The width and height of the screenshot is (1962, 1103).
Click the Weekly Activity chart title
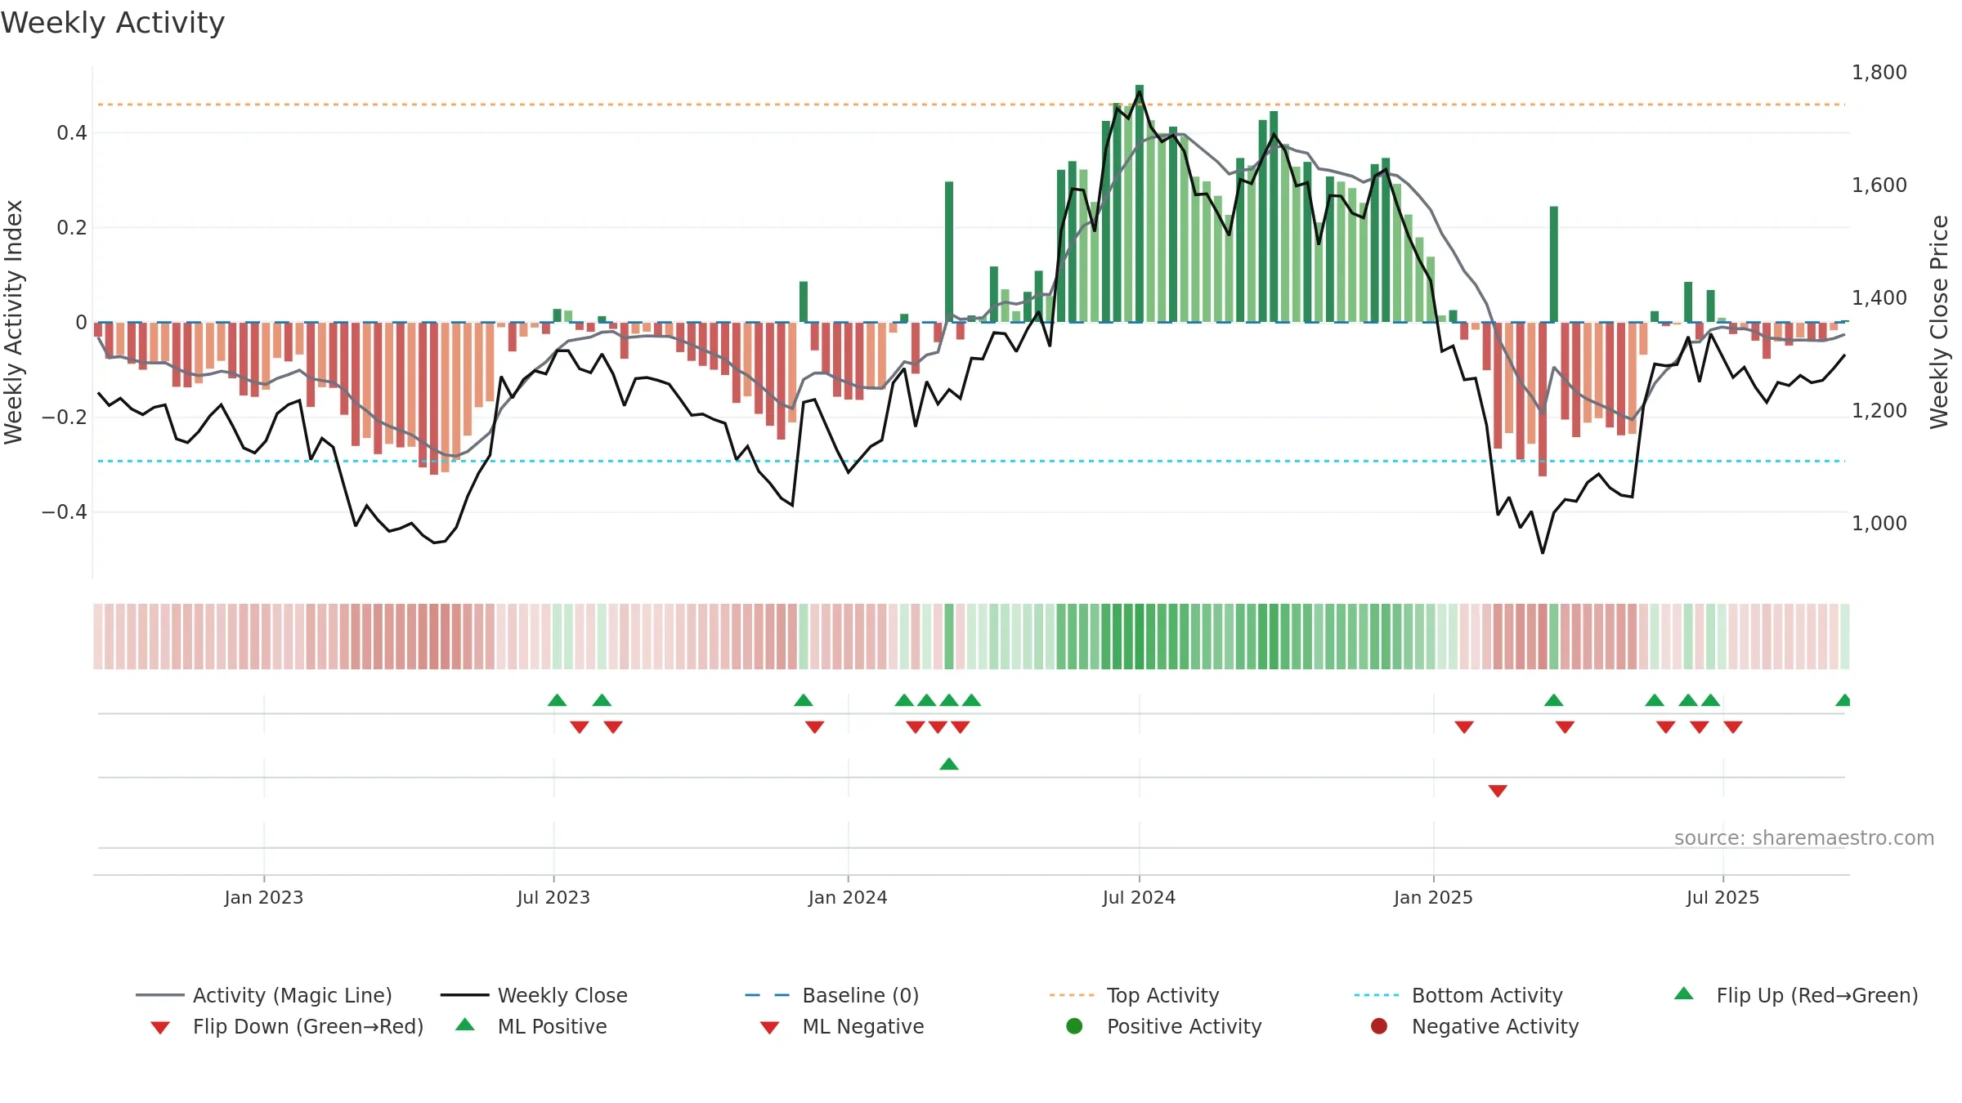(x=113, y=23)
